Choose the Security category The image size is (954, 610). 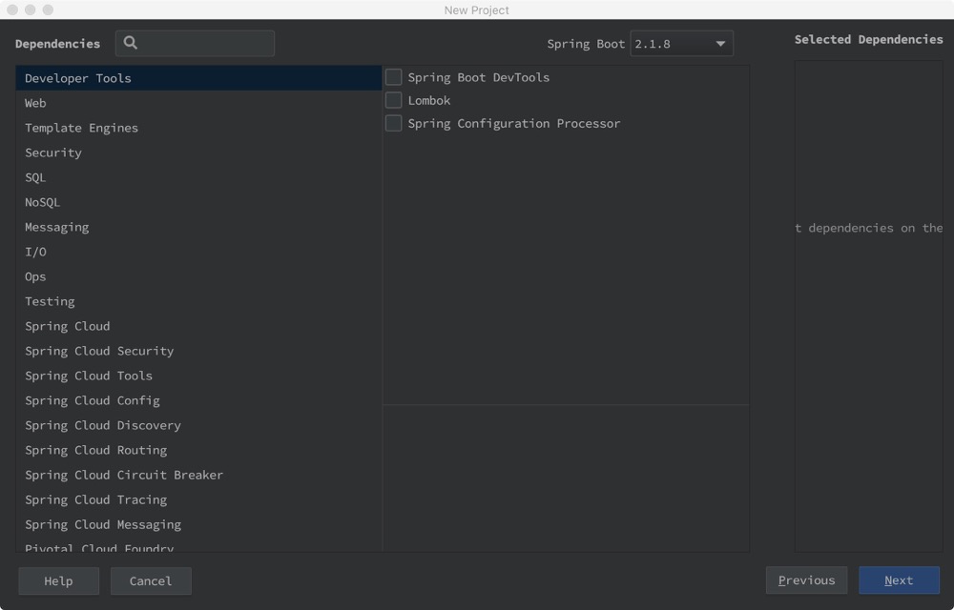pyautogui.click(x=53, y=152)
